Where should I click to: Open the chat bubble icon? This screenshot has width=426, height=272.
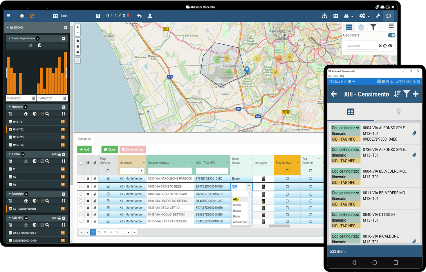tap(389, 16)
